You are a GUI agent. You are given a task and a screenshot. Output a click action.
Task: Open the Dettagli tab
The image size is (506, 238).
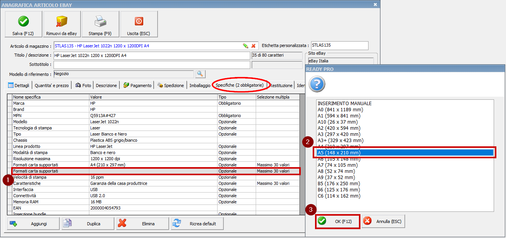(19, 85)
